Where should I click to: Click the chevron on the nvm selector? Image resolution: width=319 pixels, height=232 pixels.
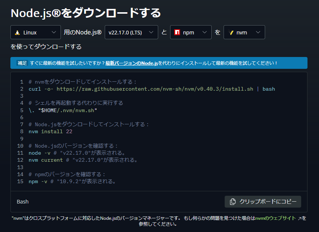pos(259,32)
